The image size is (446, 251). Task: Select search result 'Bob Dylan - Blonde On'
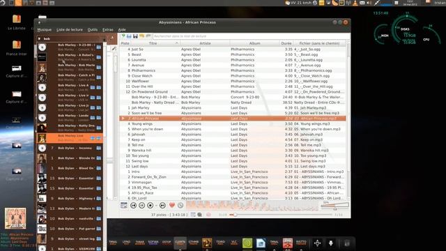(70, 158)
